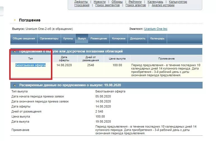Select the 14.08.2020 cell in offer table
The height and width of the screenshot is (141, 216).
pyautogui.click(x=64, y=65)
